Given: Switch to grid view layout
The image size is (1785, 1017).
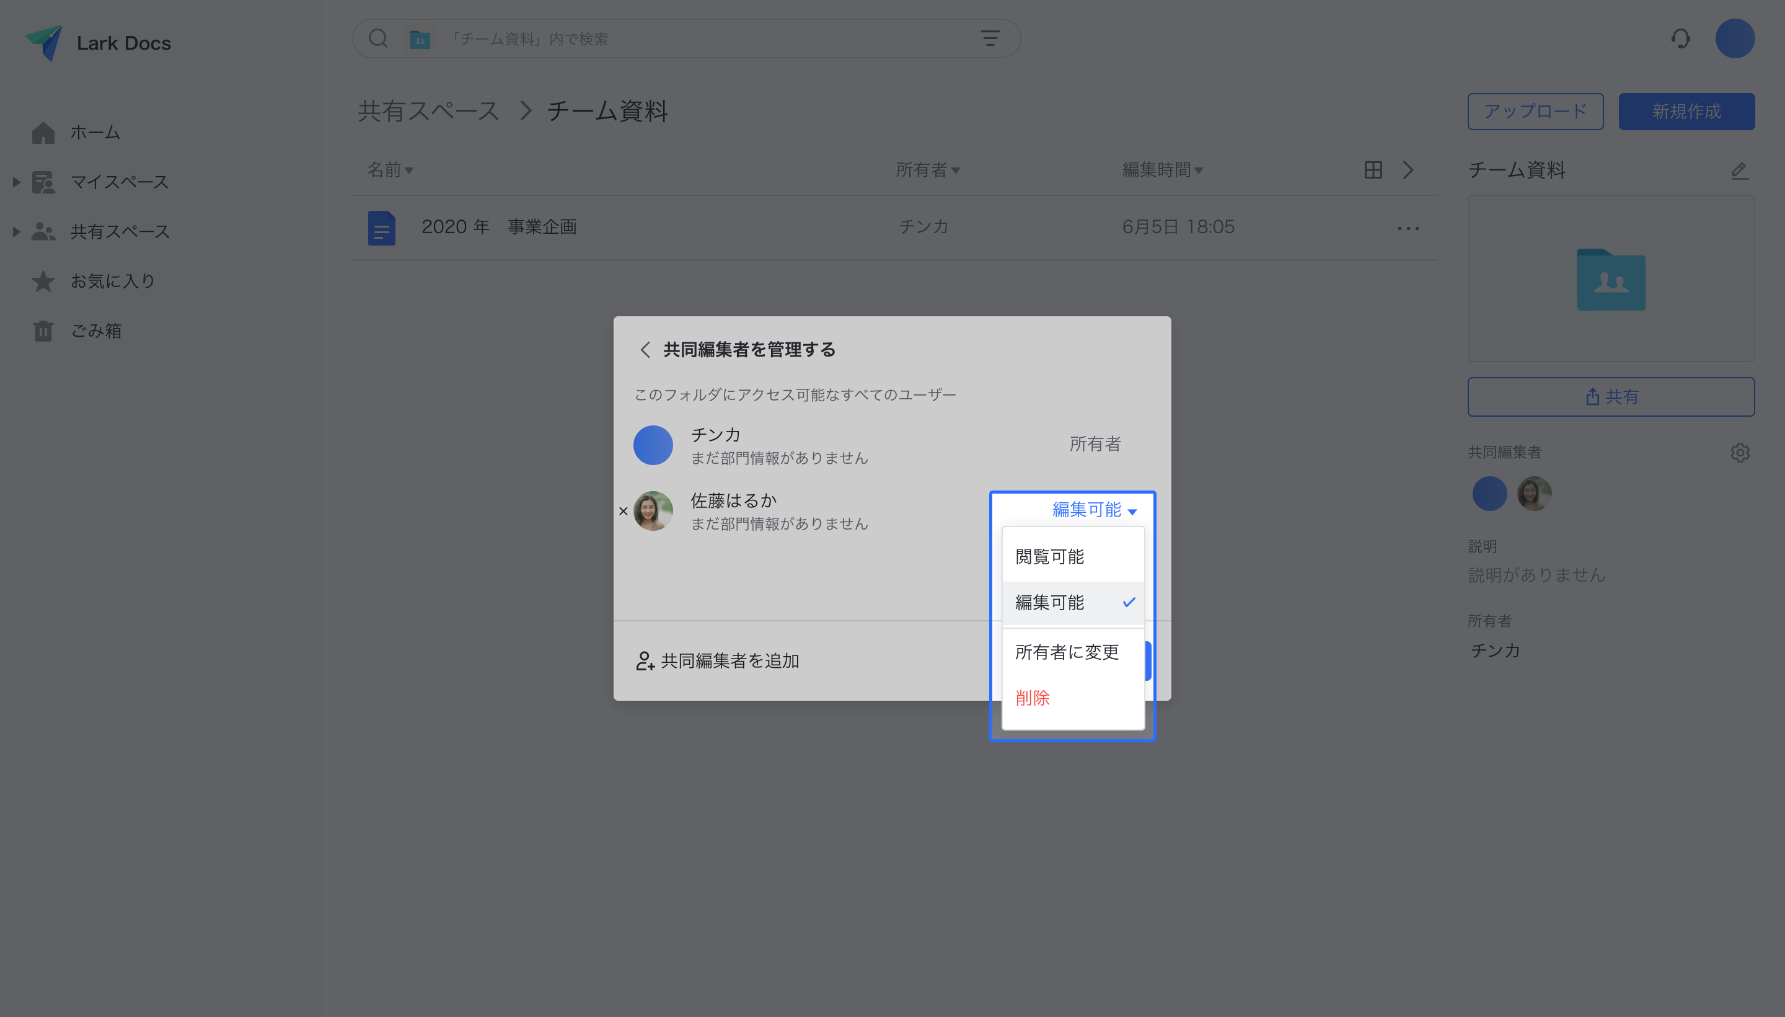Looking at the screenshot, I should point(1373,170).
